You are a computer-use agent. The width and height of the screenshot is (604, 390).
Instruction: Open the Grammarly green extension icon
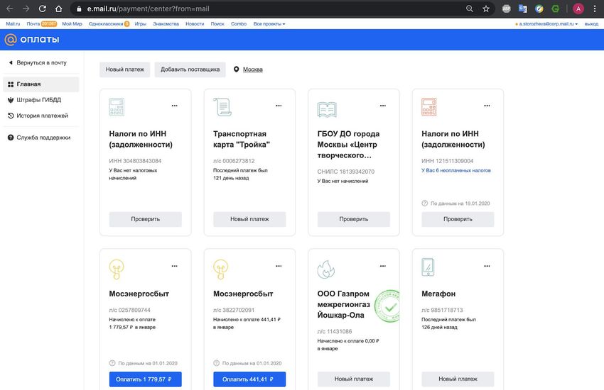coord(555,9)
